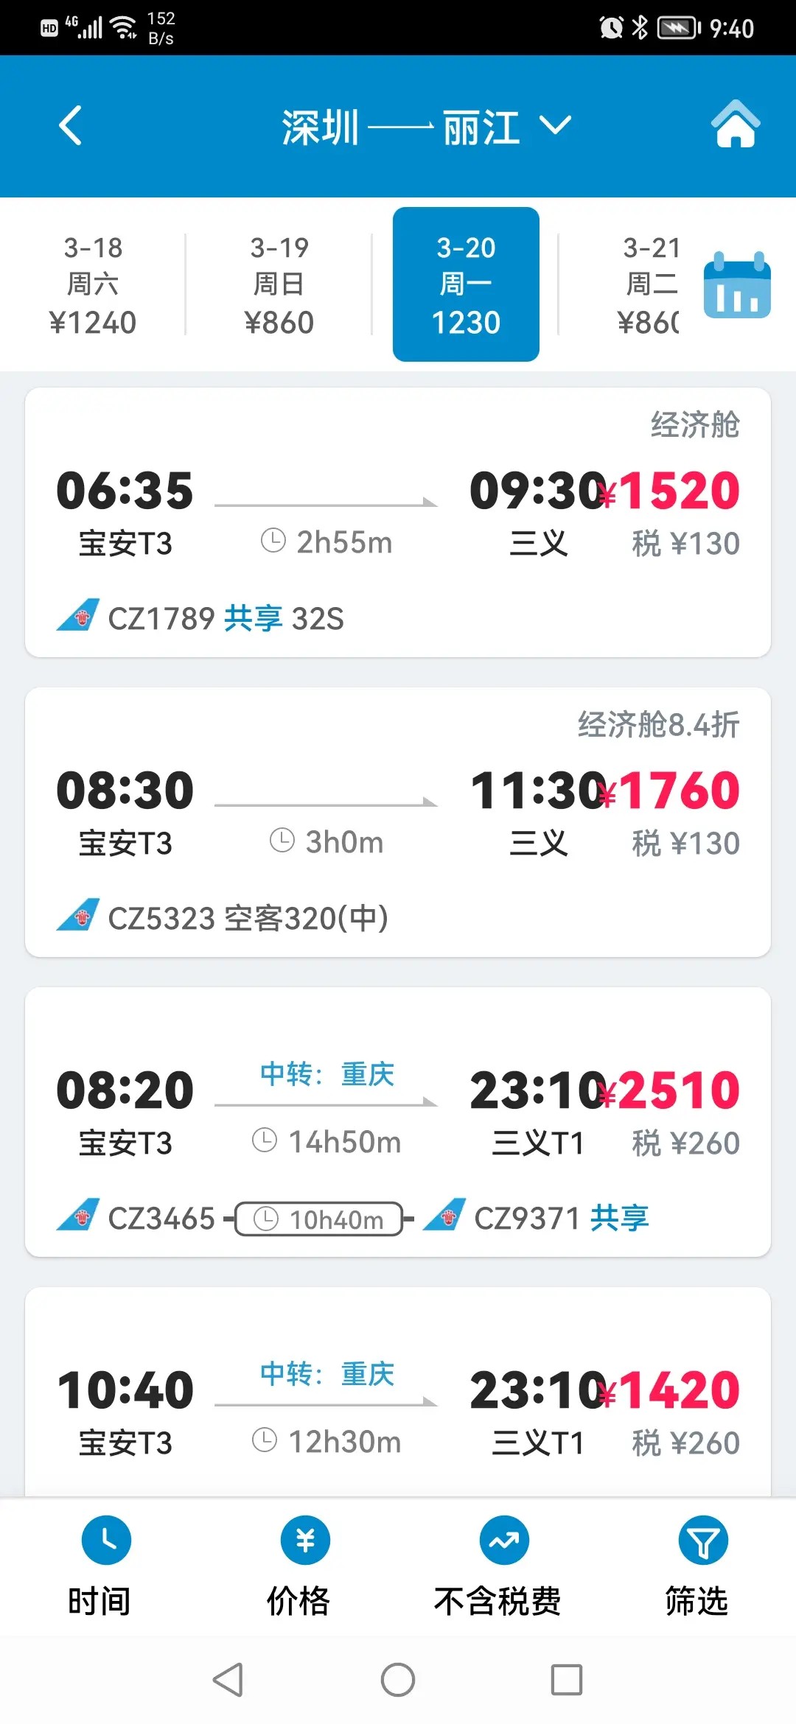
Task: Tap the 10h40m layover duration badge
Action: (x=320, y=1219)
